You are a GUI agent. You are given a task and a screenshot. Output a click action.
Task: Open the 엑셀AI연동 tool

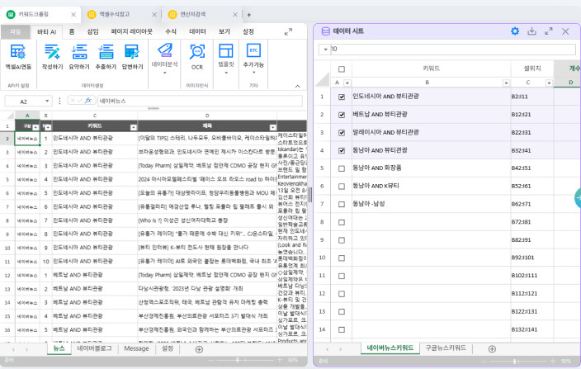pyautogui.click(x=18, y=57)
